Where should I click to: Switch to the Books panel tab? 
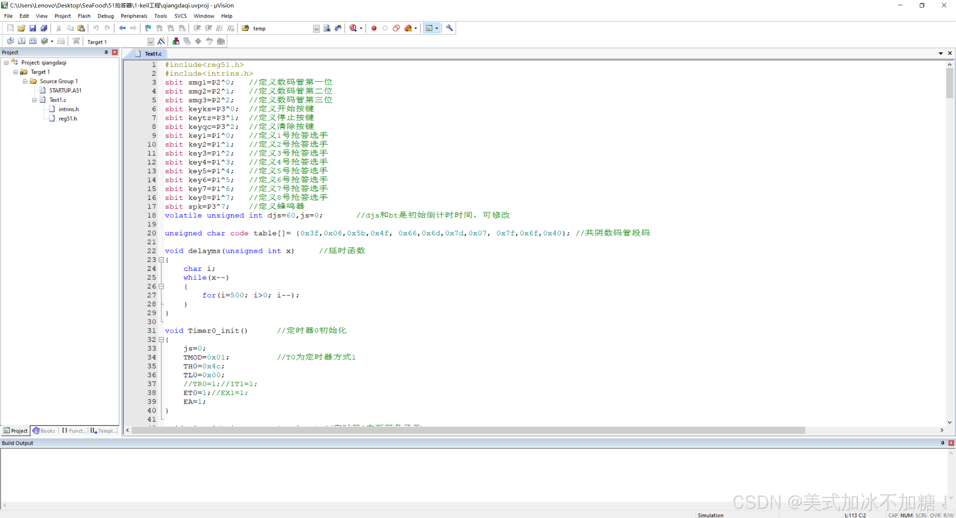click(x=44, y=431)
